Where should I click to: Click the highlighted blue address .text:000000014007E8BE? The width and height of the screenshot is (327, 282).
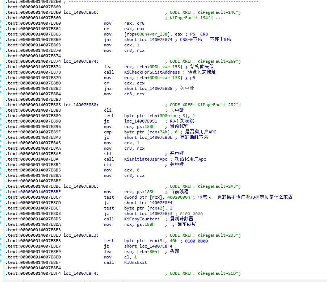[34, 192]
